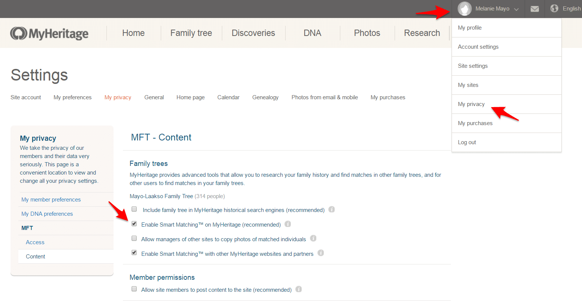
Task: Uncheck Smart Matching with other websites and partners
Action: pyautogui.click(x=134, y=252)
